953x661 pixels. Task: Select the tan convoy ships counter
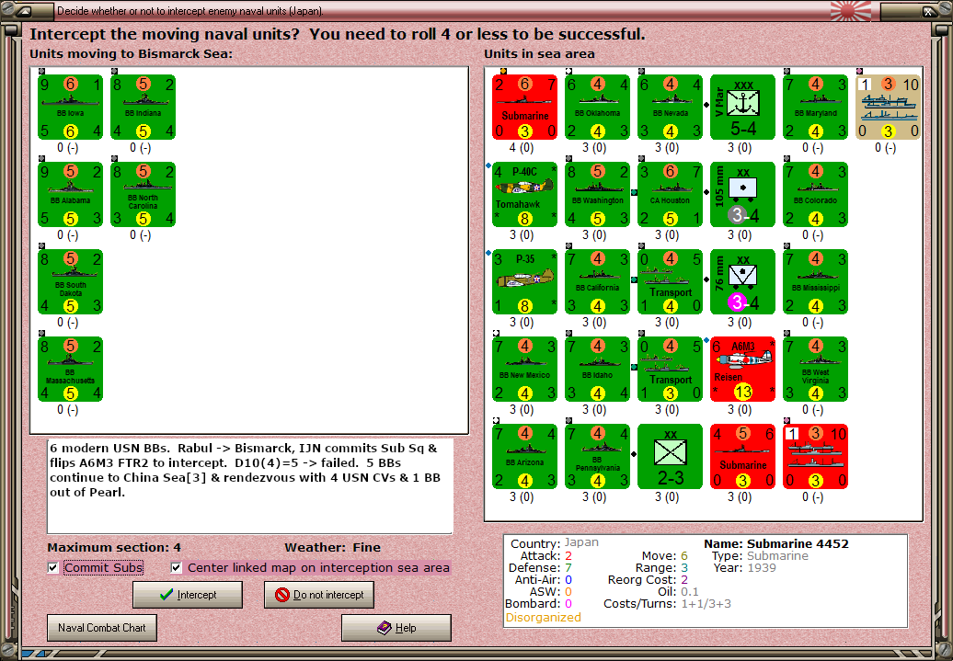pyautogui.click(x=888, y=107)
